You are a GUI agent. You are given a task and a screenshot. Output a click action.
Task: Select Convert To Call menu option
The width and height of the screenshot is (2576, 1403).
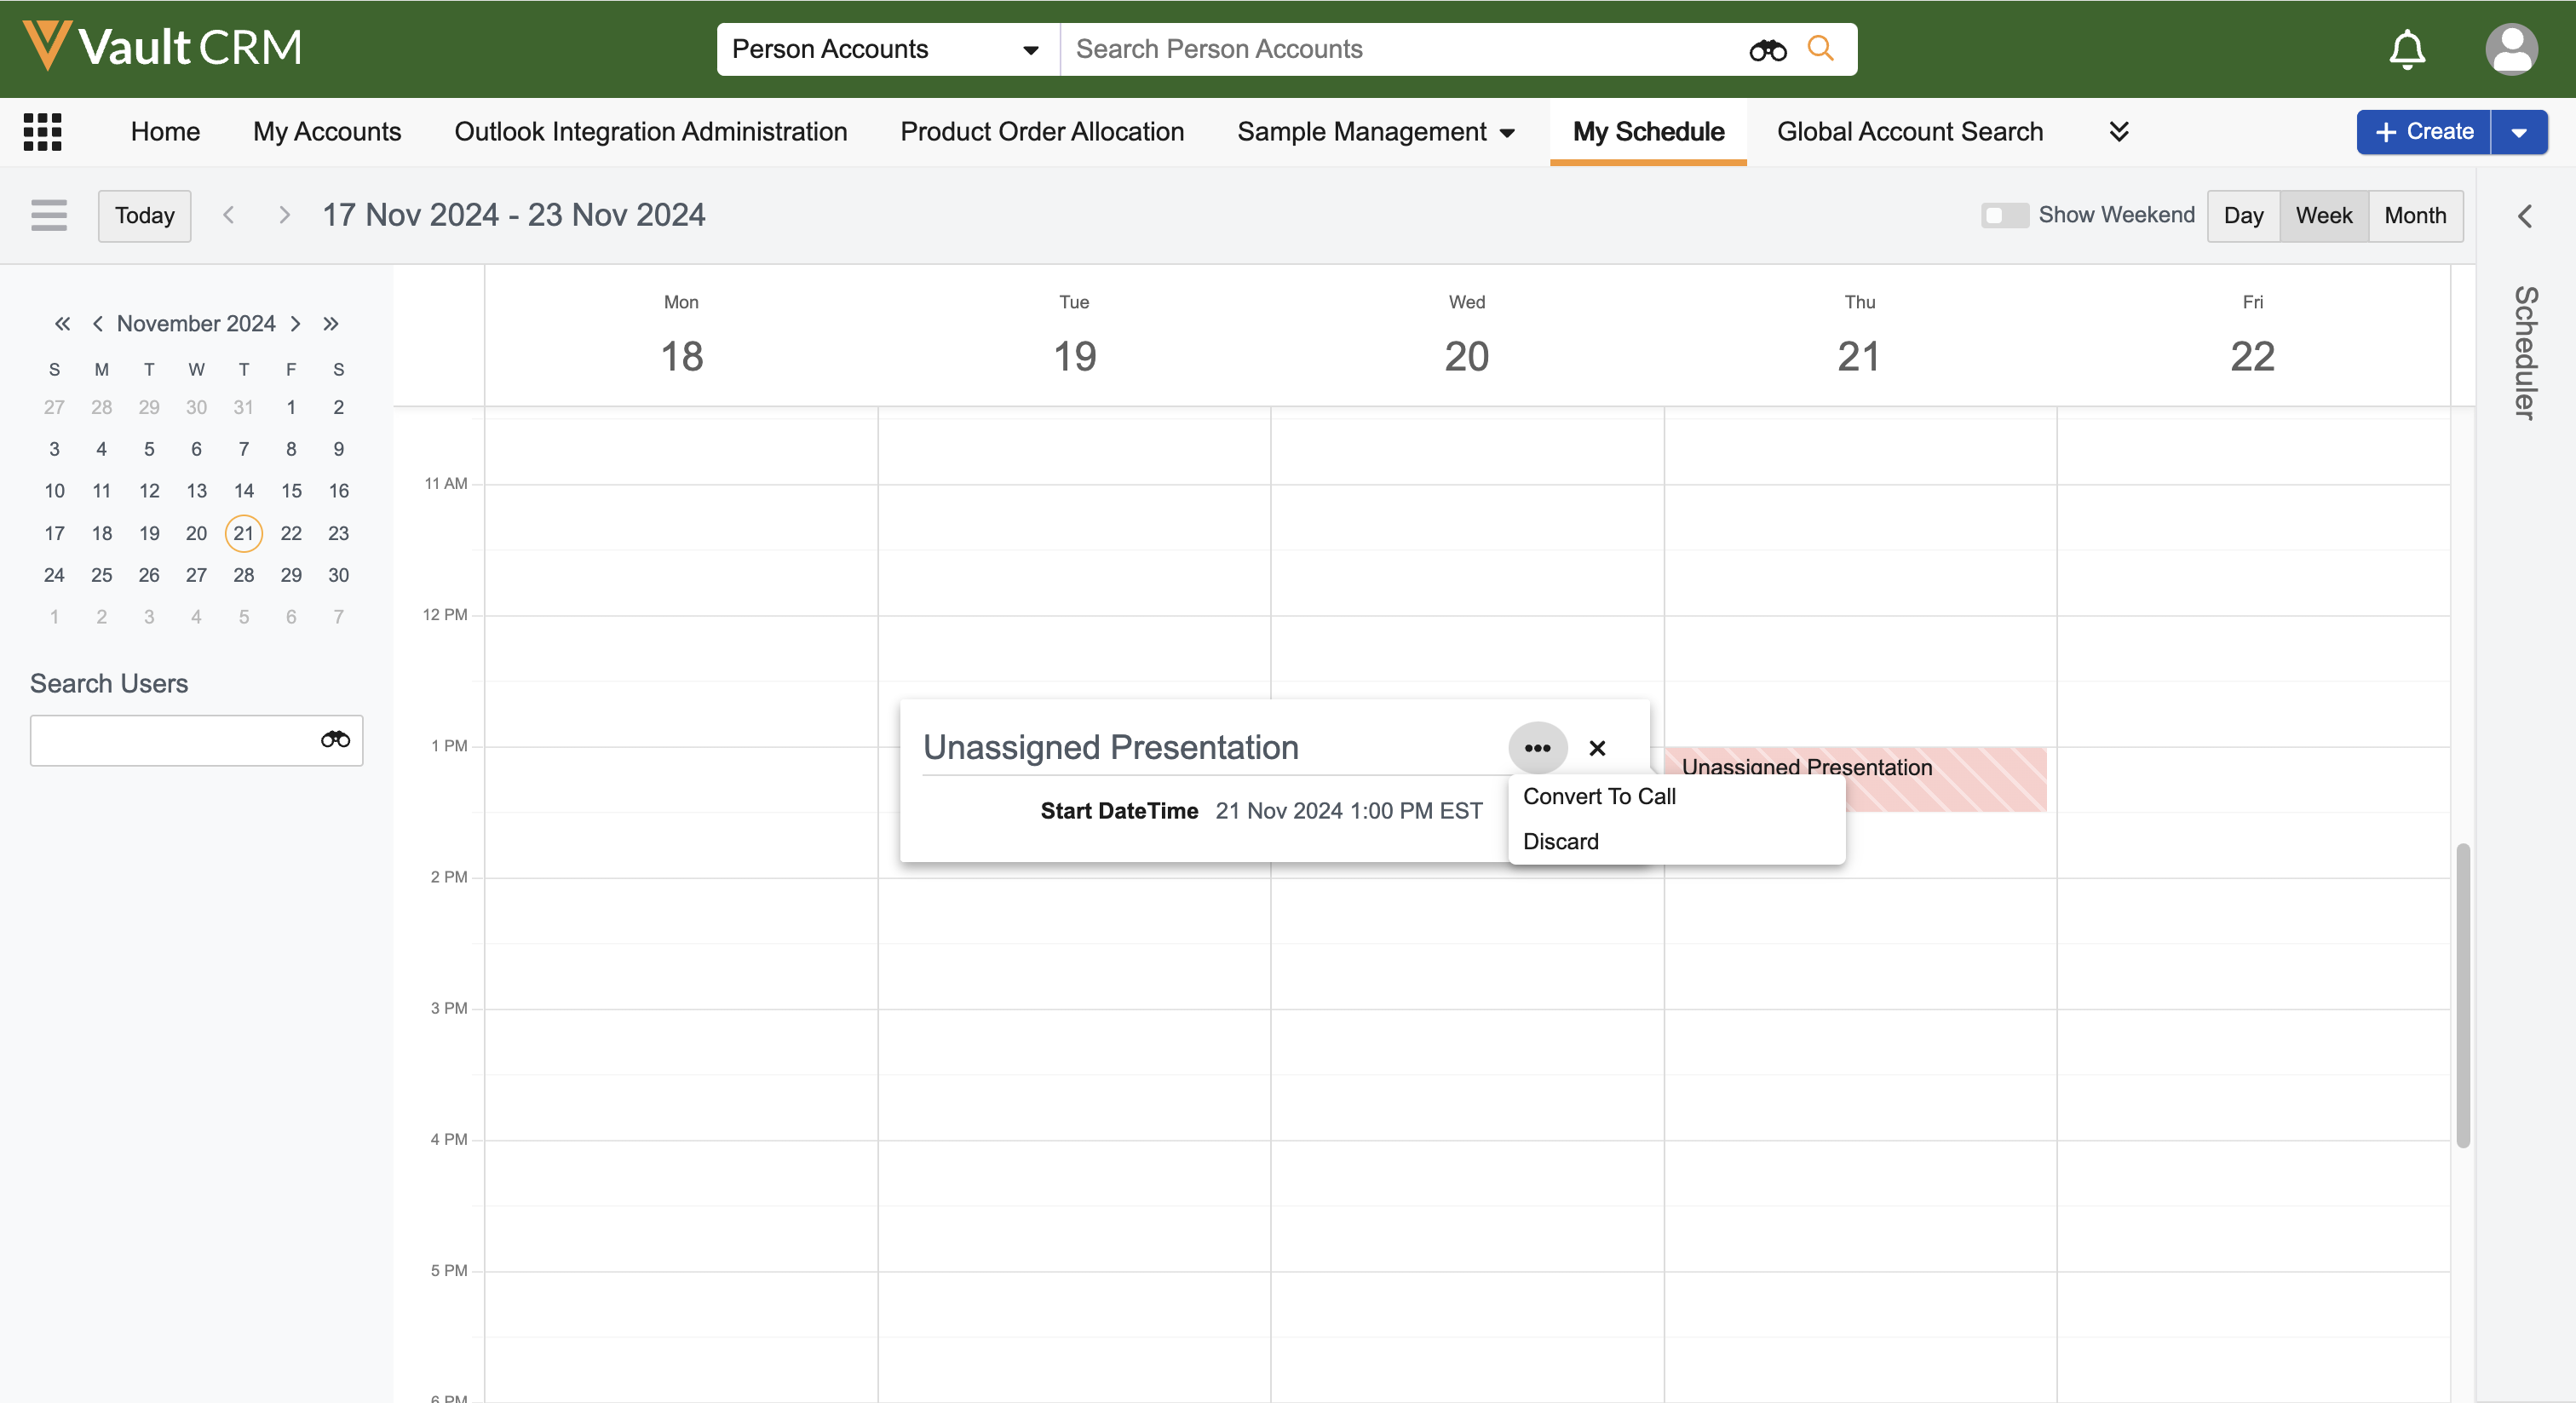click(x=1599, y=796)
